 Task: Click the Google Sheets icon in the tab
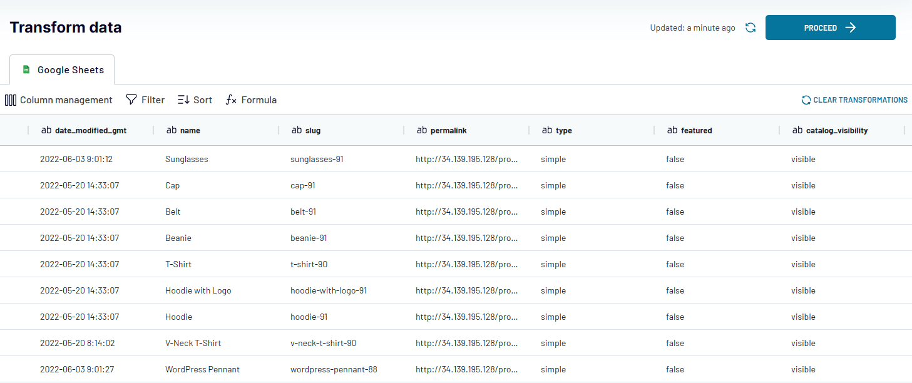[x=26, y=69]
